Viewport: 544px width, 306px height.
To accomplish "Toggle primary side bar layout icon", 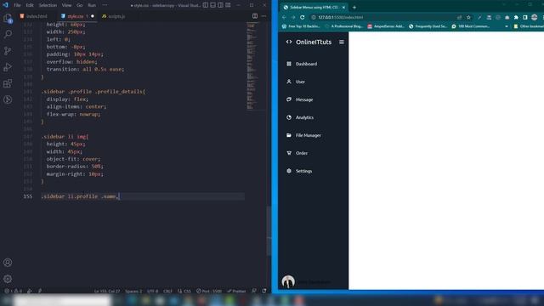I will [x=206, y=5].
